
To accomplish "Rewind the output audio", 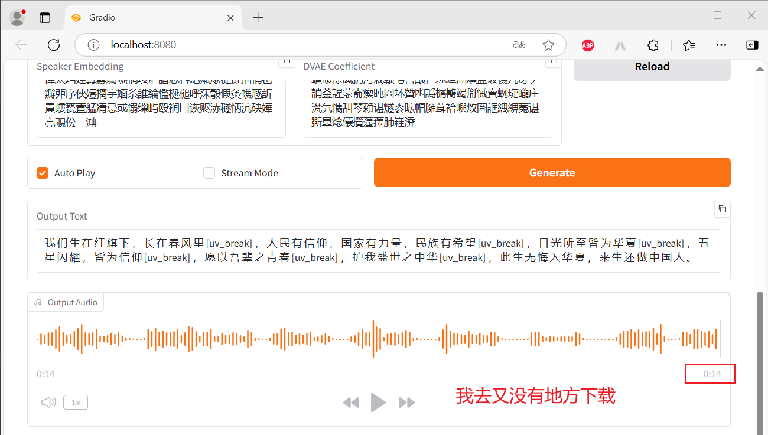I will tap(351, 403).
